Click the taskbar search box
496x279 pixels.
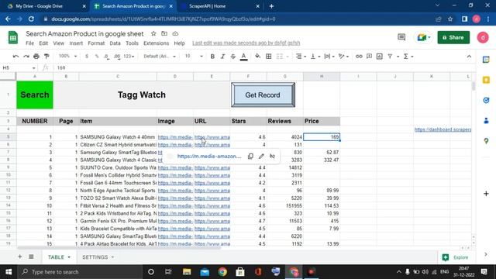[81, 272]
